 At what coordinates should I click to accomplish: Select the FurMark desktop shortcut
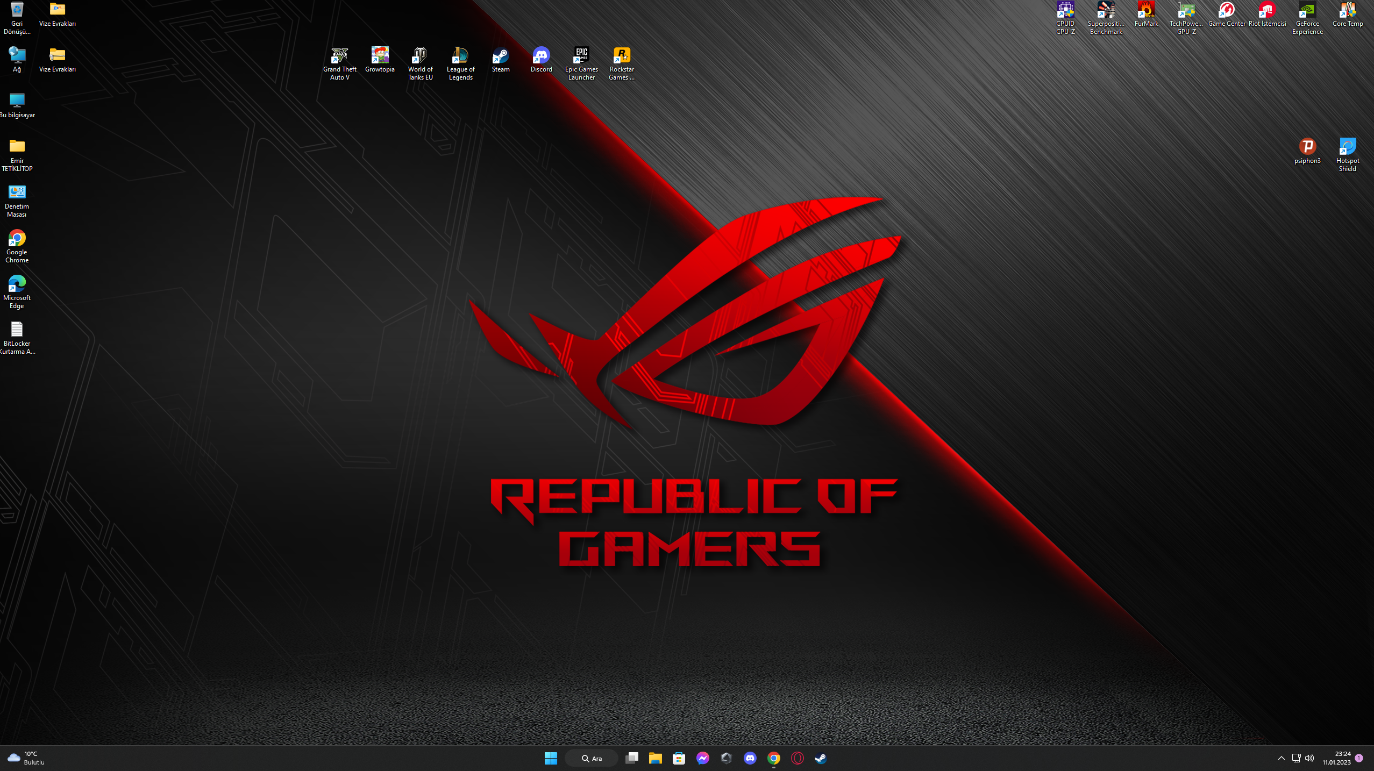pos(1146,15)
